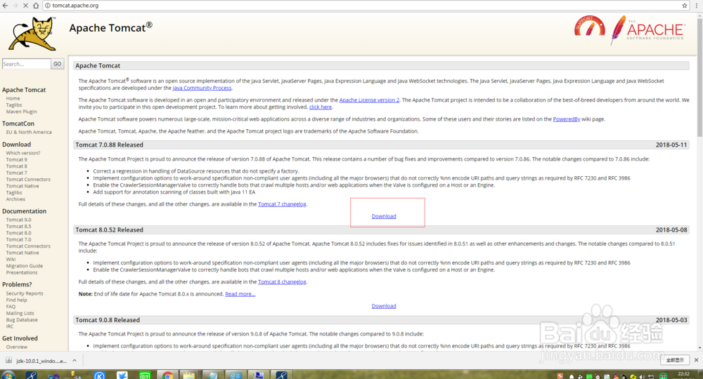Click the browser forward arrow

tap(15, 6)
